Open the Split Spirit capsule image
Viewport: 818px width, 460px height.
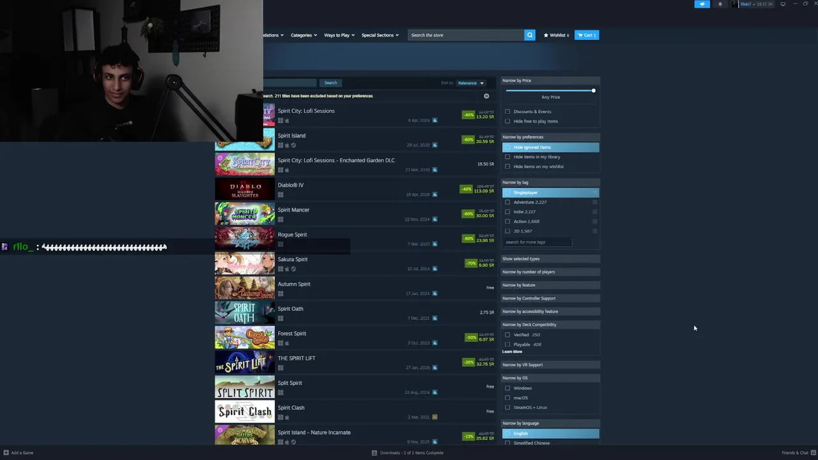(x=245, y=387)
